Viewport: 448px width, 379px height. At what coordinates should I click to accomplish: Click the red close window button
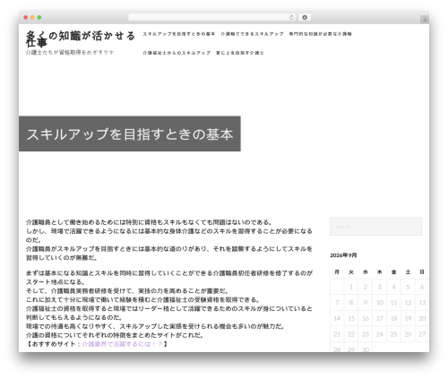point(26,18)
